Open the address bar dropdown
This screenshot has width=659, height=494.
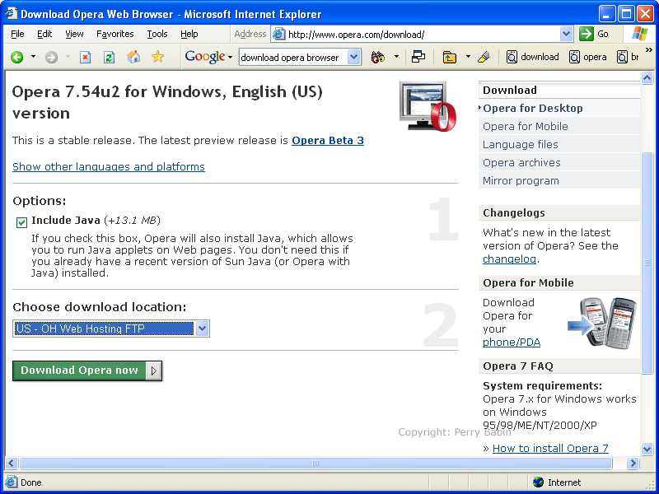566,34
